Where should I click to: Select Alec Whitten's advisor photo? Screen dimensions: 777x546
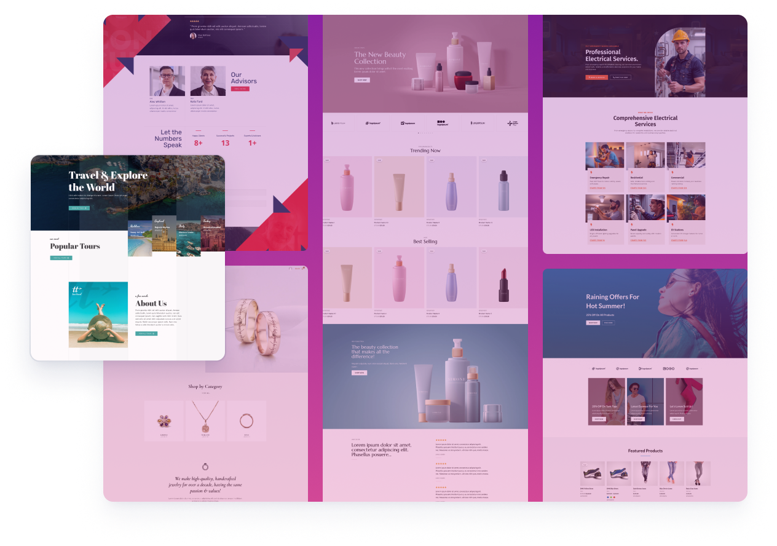pos(167,81)
